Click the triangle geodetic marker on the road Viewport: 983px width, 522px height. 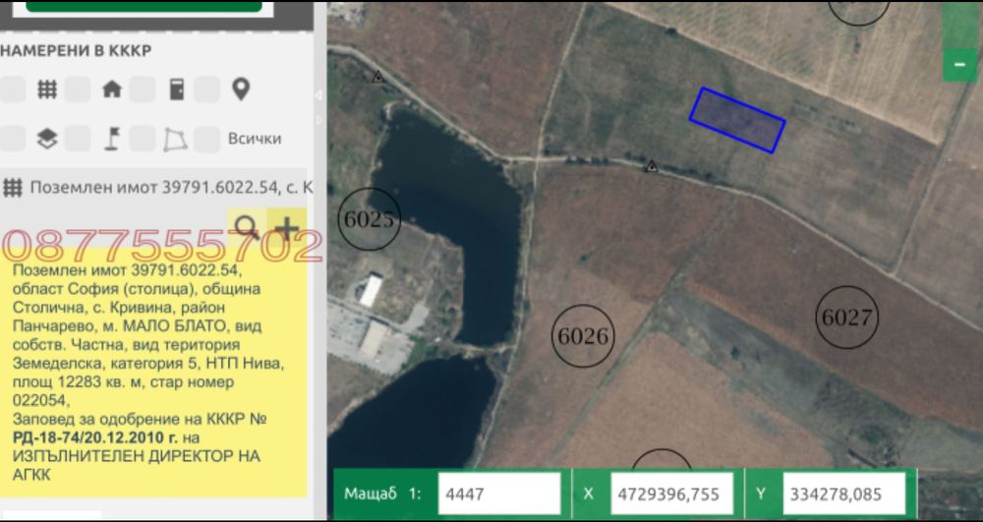pyautogui.click(x=652, y=166)
